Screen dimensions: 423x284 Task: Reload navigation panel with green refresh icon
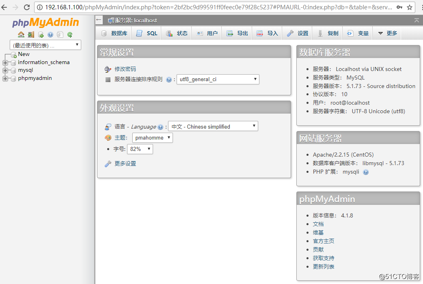pos(70,34)
